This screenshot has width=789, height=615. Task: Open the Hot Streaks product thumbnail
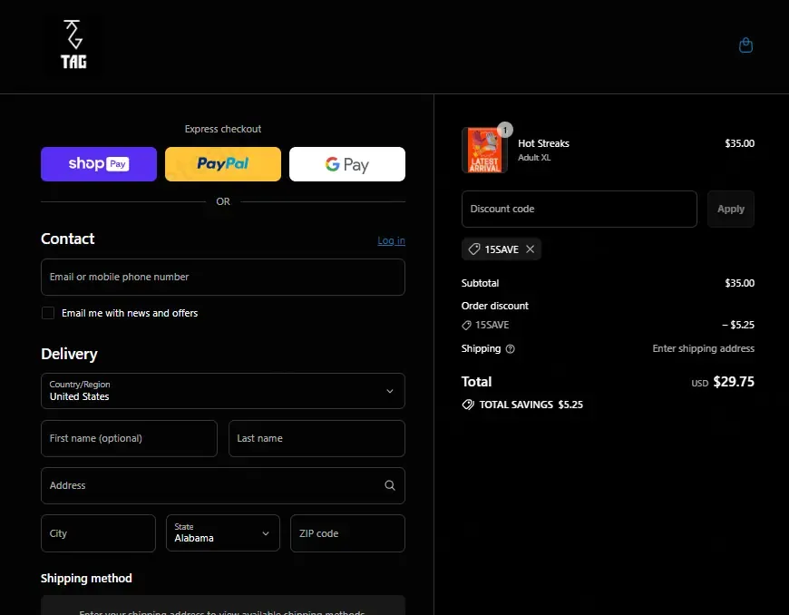click(484, 150)
